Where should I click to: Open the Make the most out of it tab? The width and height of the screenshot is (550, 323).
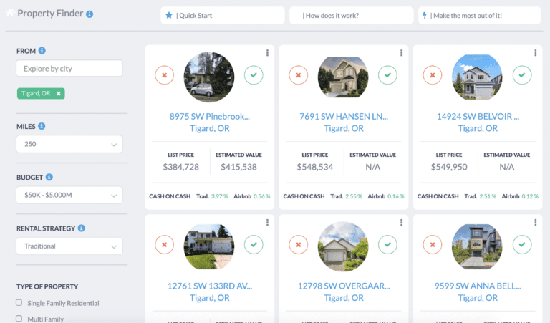[x=479, y=15]
